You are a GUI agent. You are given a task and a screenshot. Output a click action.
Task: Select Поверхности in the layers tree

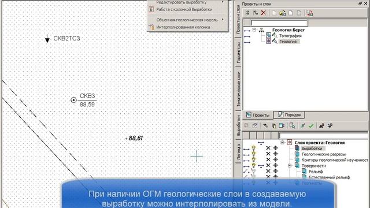[x=313, y=166]
